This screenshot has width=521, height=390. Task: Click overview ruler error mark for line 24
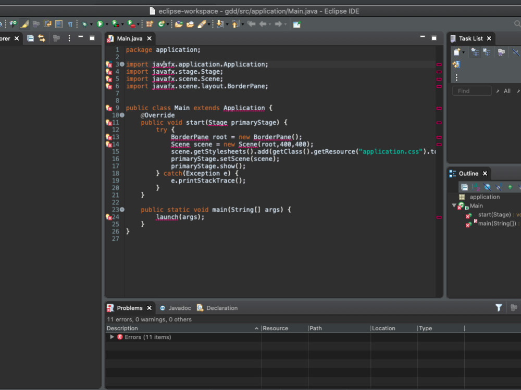[439, 217]
